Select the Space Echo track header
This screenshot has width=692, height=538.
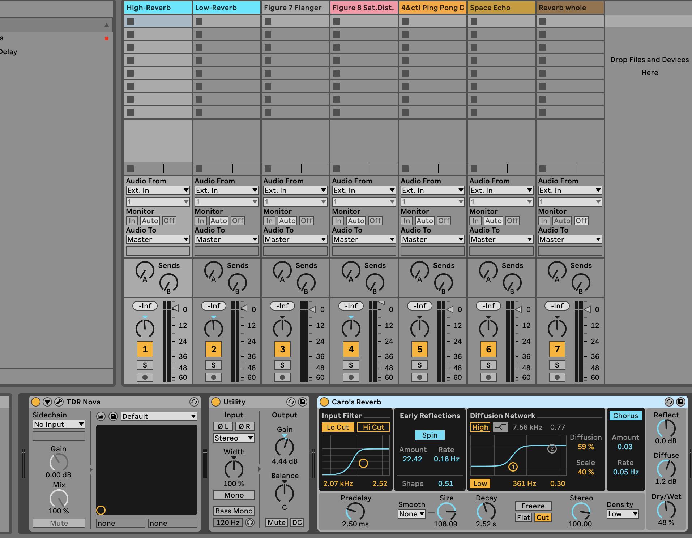tap(501, 8)
